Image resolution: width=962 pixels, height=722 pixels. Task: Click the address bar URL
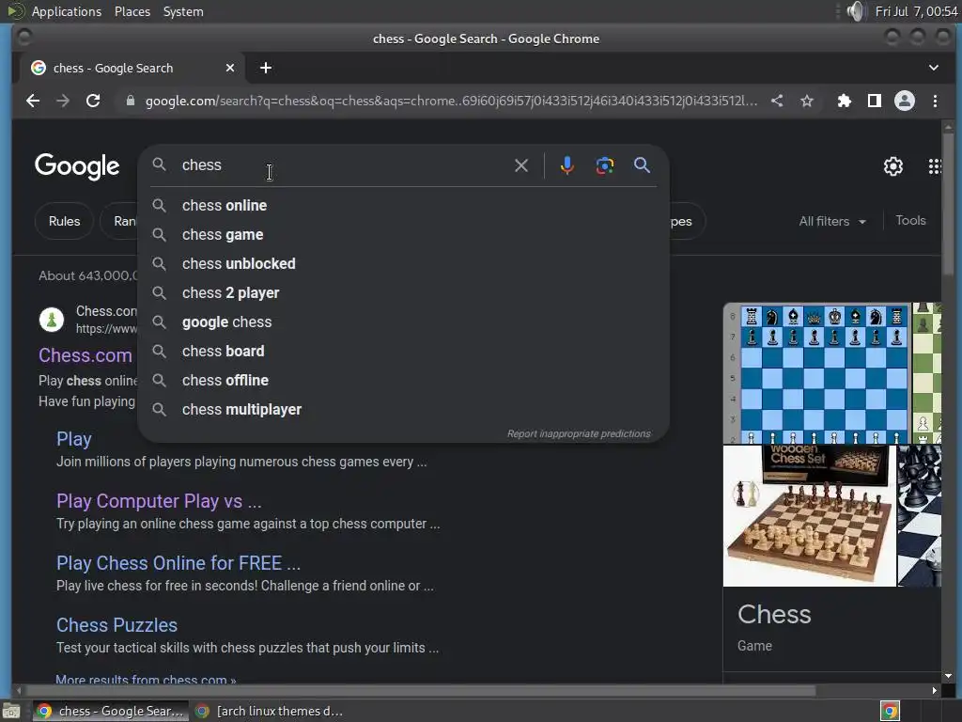451,101
